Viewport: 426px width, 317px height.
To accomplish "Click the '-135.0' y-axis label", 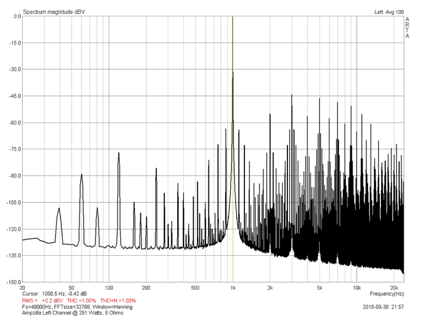I will [x=13, y=256].
